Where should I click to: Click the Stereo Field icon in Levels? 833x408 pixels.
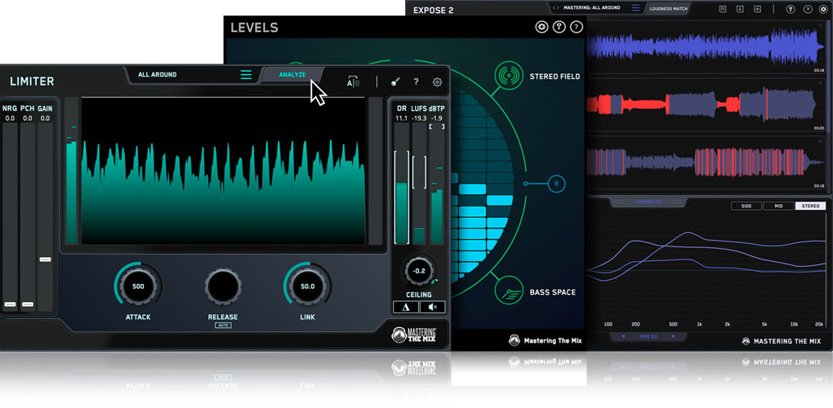tap(510, 76)
